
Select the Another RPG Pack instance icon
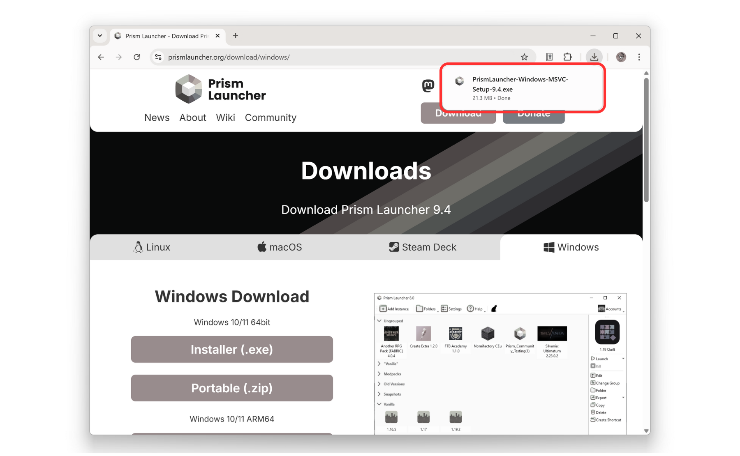pyautogui.click(x=391, y=334)
